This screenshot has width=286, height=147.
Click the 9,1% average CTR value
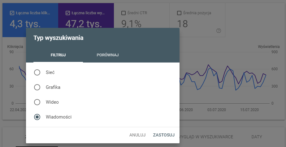131,24
